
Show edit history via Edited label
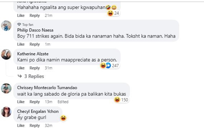pyautogui.click(x=63, y=102)
